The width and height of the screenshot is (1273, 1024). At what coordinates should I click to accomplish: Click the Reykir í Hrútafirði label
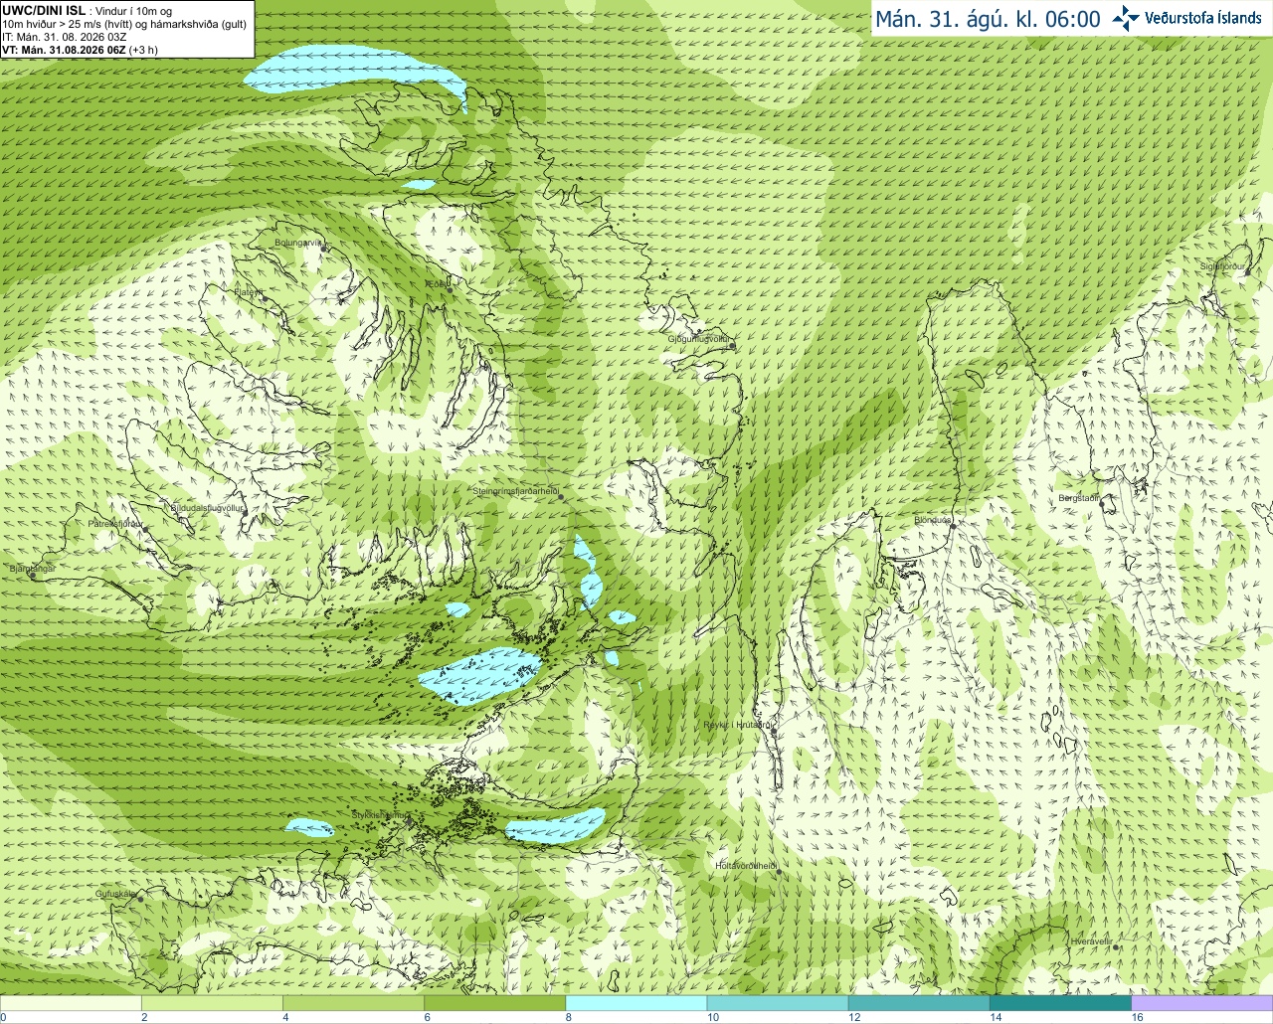738,725
